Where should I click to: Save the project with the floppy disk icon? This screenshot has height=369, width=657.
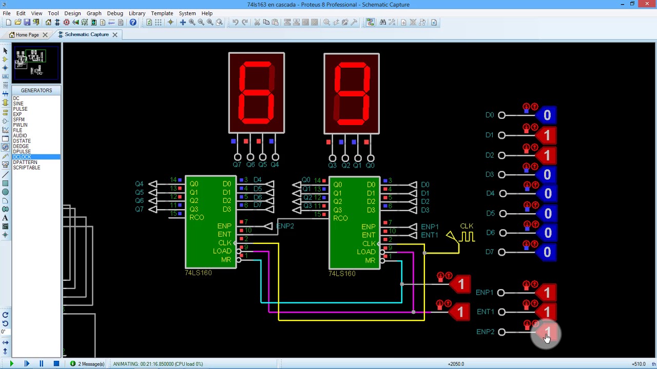coord(27,23)
